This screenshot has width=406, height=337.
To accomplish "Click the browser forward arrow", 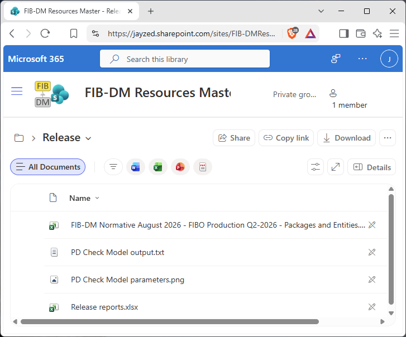I will tap(28, 33).
